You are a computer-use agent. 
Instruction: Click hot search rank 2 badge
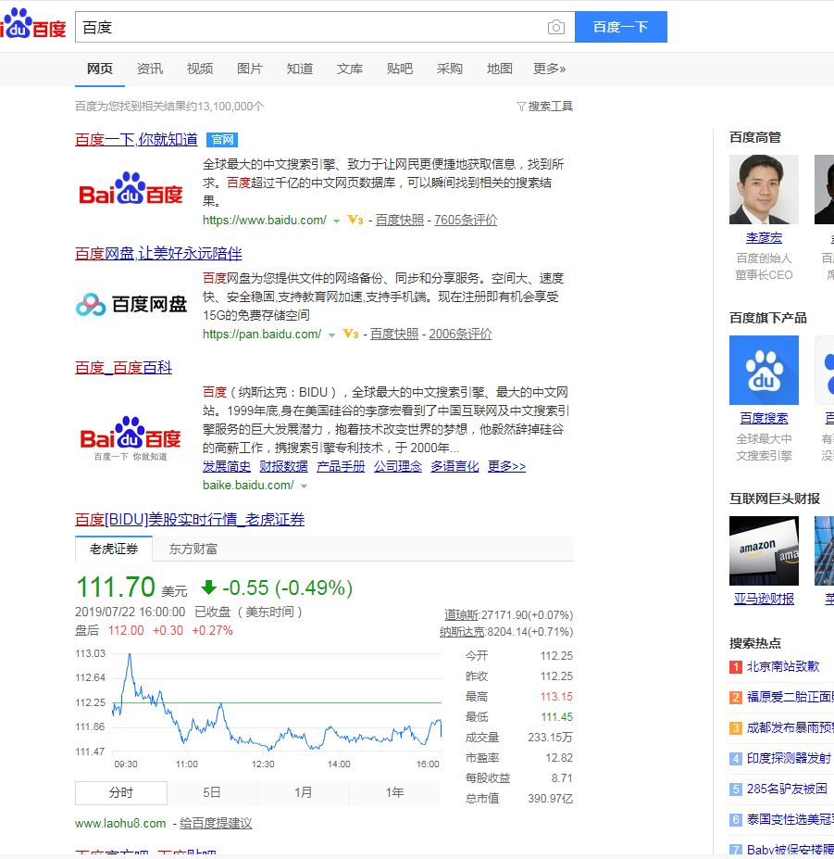pos(736,698)
